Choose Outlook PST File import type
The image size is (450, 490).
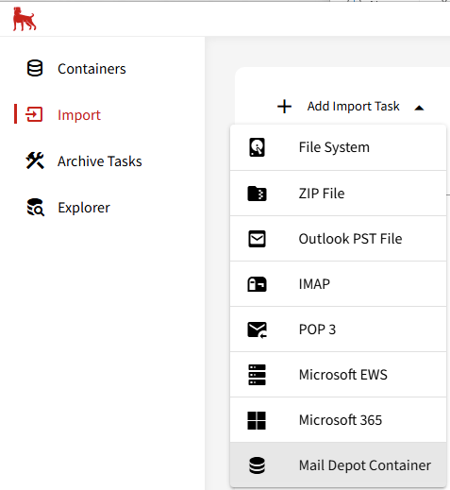click(x=338, y=239)
